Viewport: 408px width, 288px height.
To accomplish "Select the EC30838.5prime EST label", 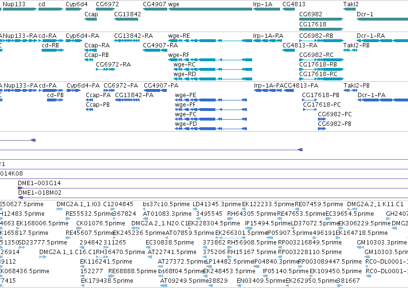I will 170,243.
